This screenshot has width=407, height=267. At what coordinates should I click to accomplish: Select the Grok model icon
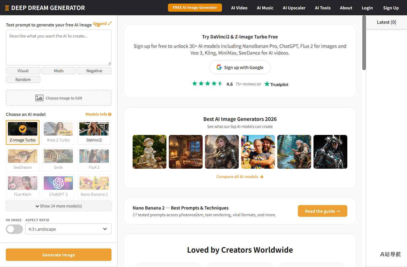[x=58, y=156]
